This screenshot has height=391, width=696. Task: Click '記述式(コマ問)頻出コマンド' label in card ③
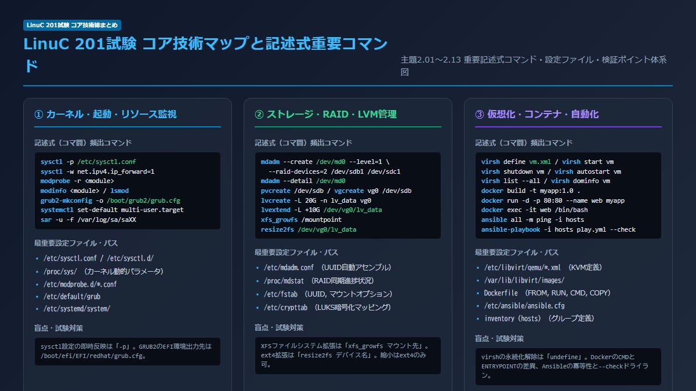(524, 143)
